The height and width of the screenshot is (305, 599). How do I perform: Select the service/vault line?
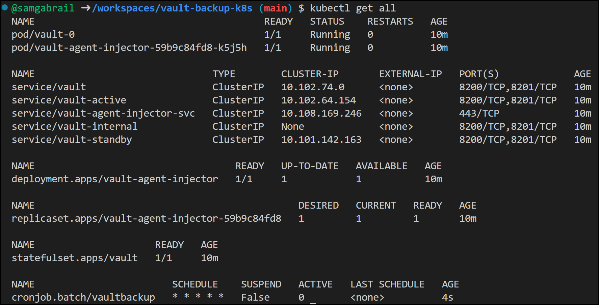coord(49,87)
